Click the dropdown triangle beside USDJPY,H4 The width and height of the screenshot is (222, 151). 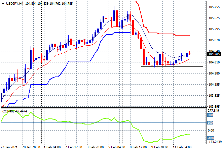point(3,4)
